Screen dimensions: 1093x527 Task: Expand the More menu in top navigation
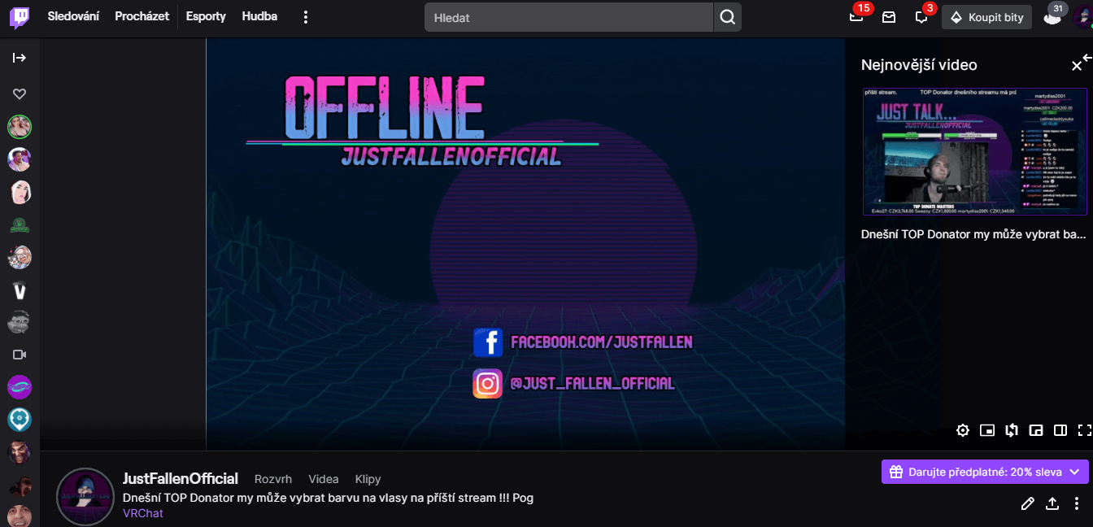tap(305, 16)
